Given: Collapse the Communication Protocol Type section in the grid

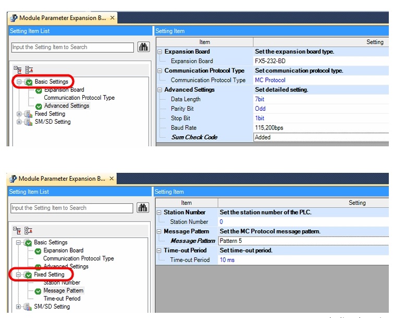Looking at the screenshot, I should pos(159,71).
